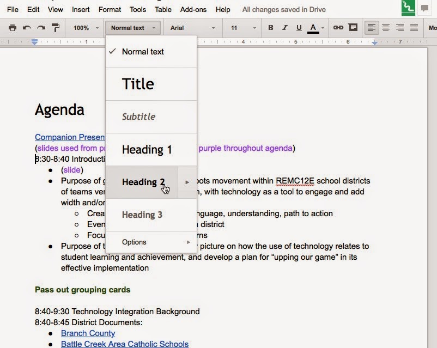The image size is (437, 348).
Task: Click the purple slide link text
Action: [72, 170]
